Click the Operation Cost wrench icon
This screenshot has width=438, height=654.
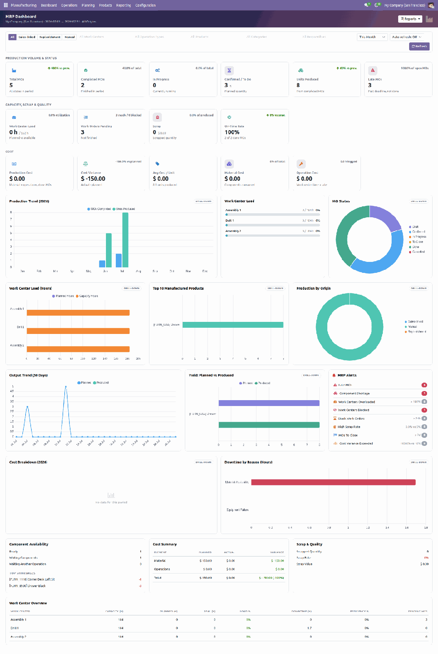coord(301,164)
